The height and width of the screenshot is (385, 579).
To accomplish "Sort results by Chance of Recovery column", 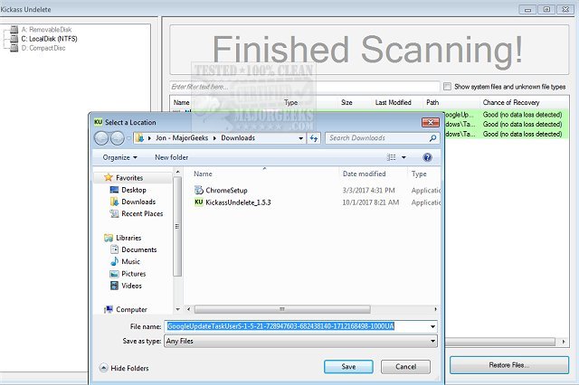I will point(511,102).
